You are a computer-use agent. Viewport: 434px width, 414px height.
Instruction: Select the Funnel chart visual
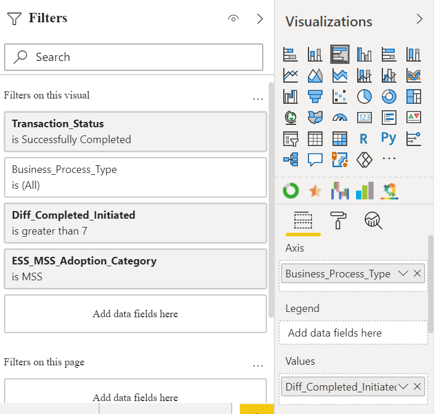click(315, 97)
